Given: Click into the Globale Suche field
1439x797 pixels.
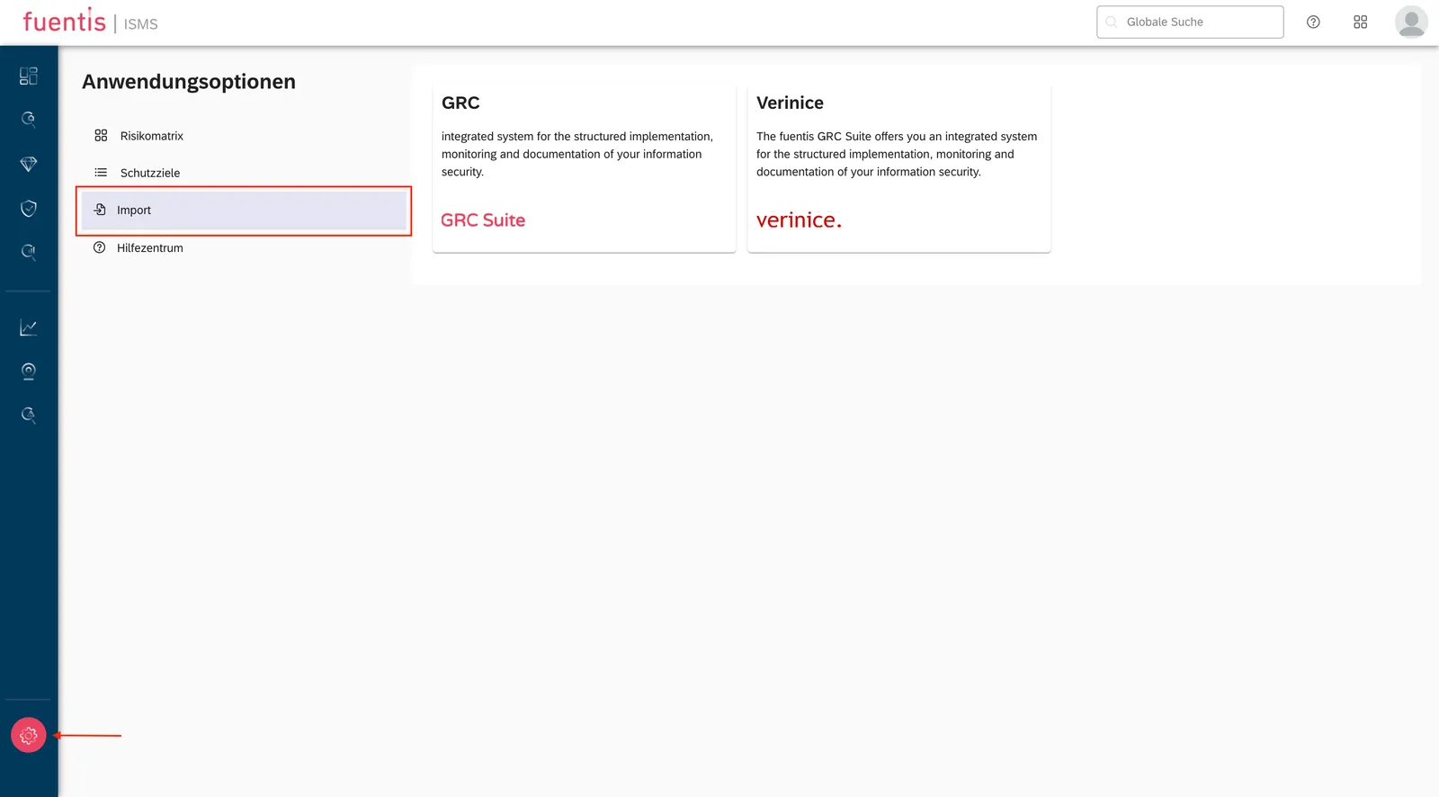Looking at the screenshot, I should [1190, 22].
